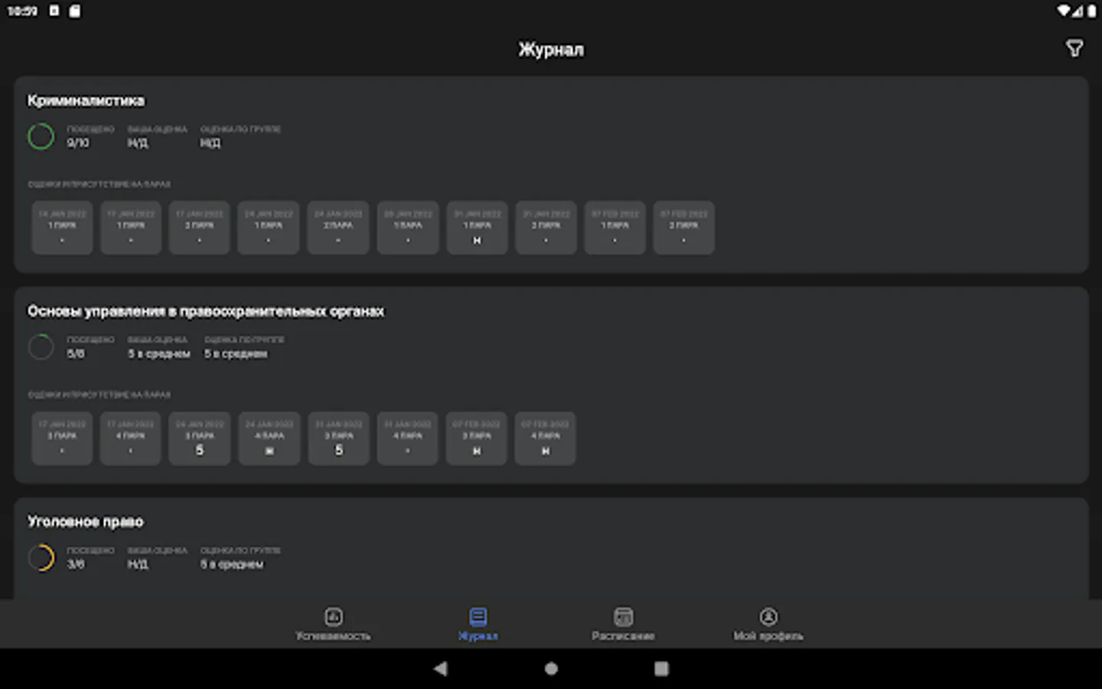Click the 3/8 attendance value under Уголовное право
Image resolution: width=1102 pixels, height=689 pixels.
(x=75, y=564)
